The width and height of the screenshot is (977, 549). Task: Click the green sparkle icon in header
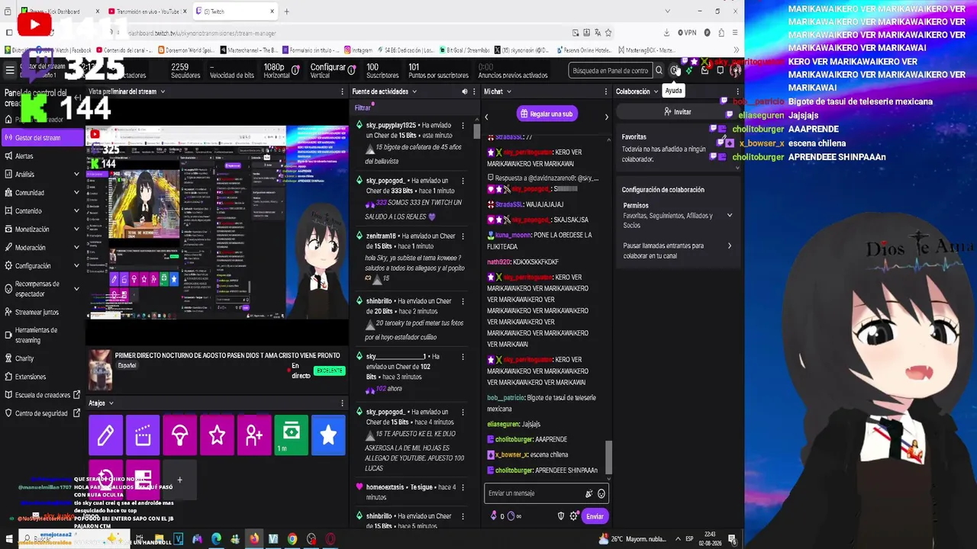tap(689, 71)
